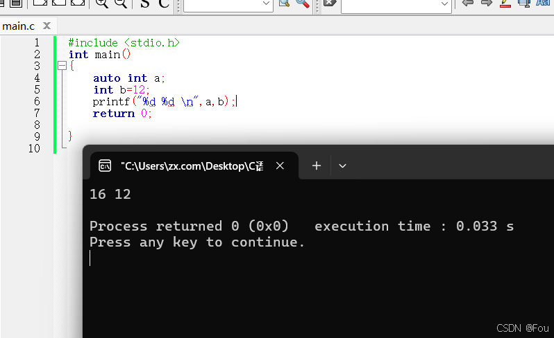Image resolution: width=554 pixels, height=338 pixels.
Task: Collapse the main function code fold
Action: (x=62, y=66)
